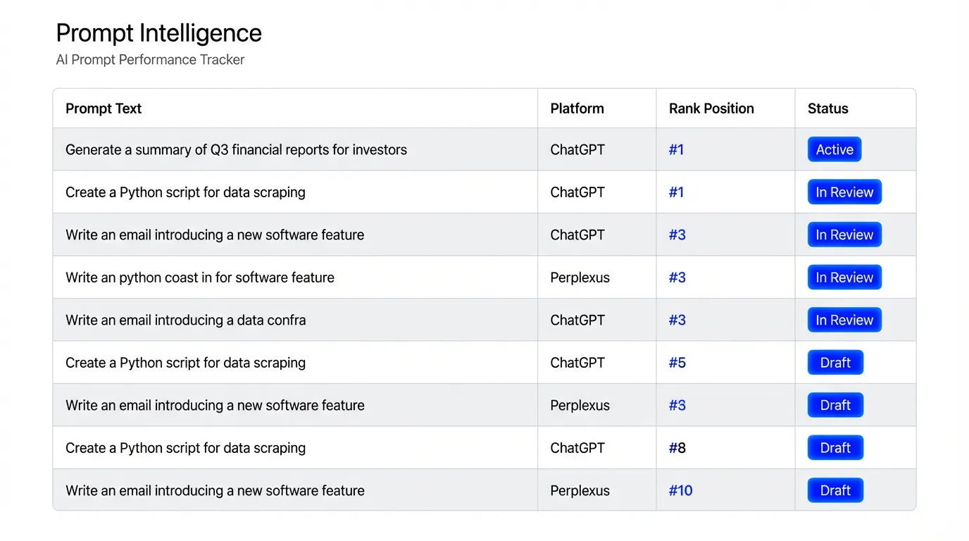Click rank #3 on email software feature row

point(677,235)
